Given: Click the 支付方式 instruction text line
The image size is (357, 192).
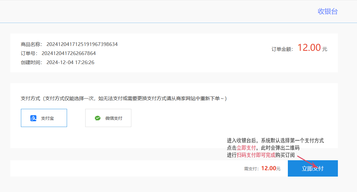Looking at the screenshot, I should point(124,99).
